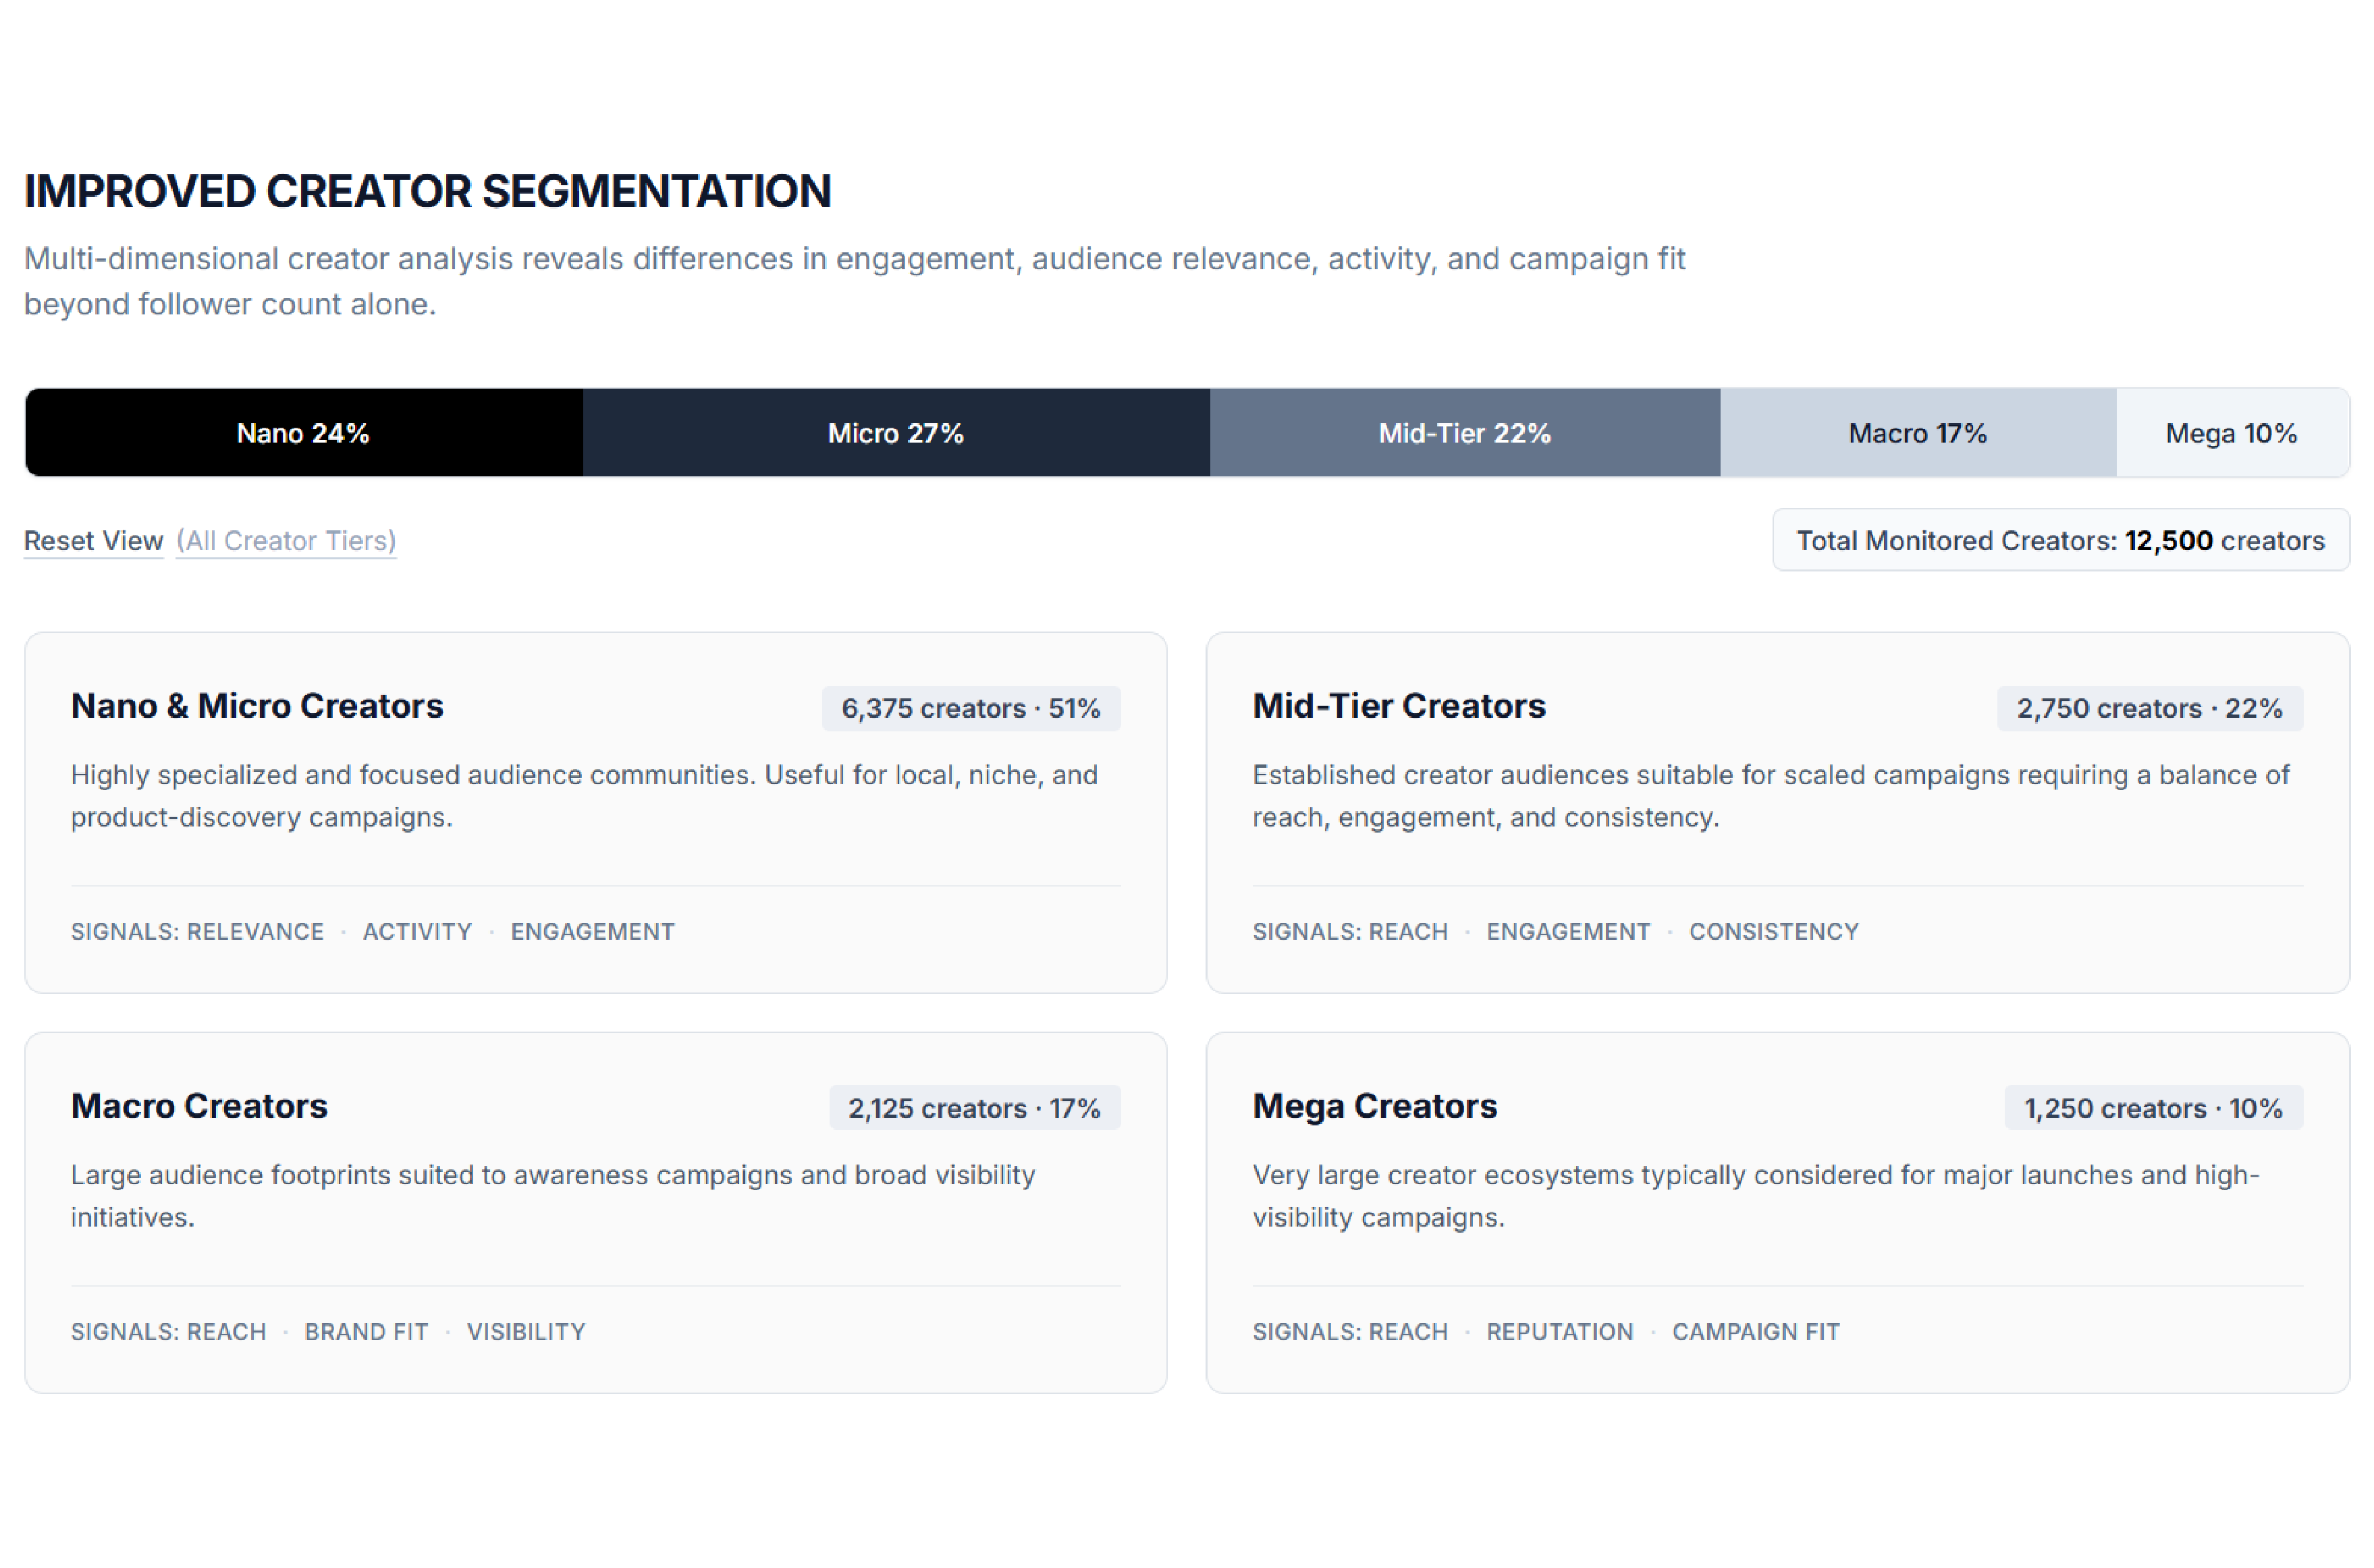
Task: Select the Mega Creators card heading
Action: [1376, 1106]
